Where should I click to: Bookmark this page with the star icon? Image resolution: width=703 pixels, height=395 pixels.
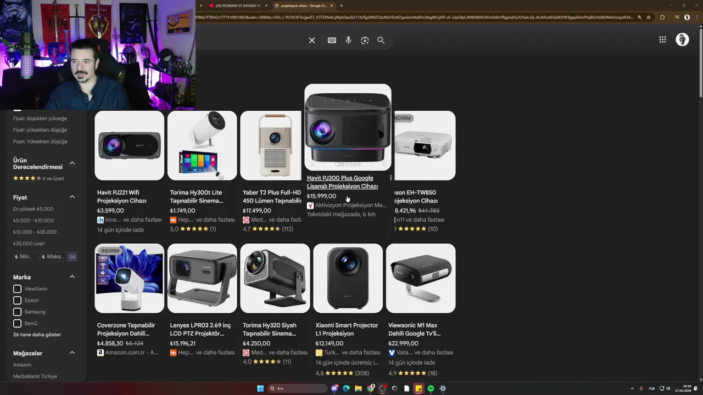(x=649, y=17)
